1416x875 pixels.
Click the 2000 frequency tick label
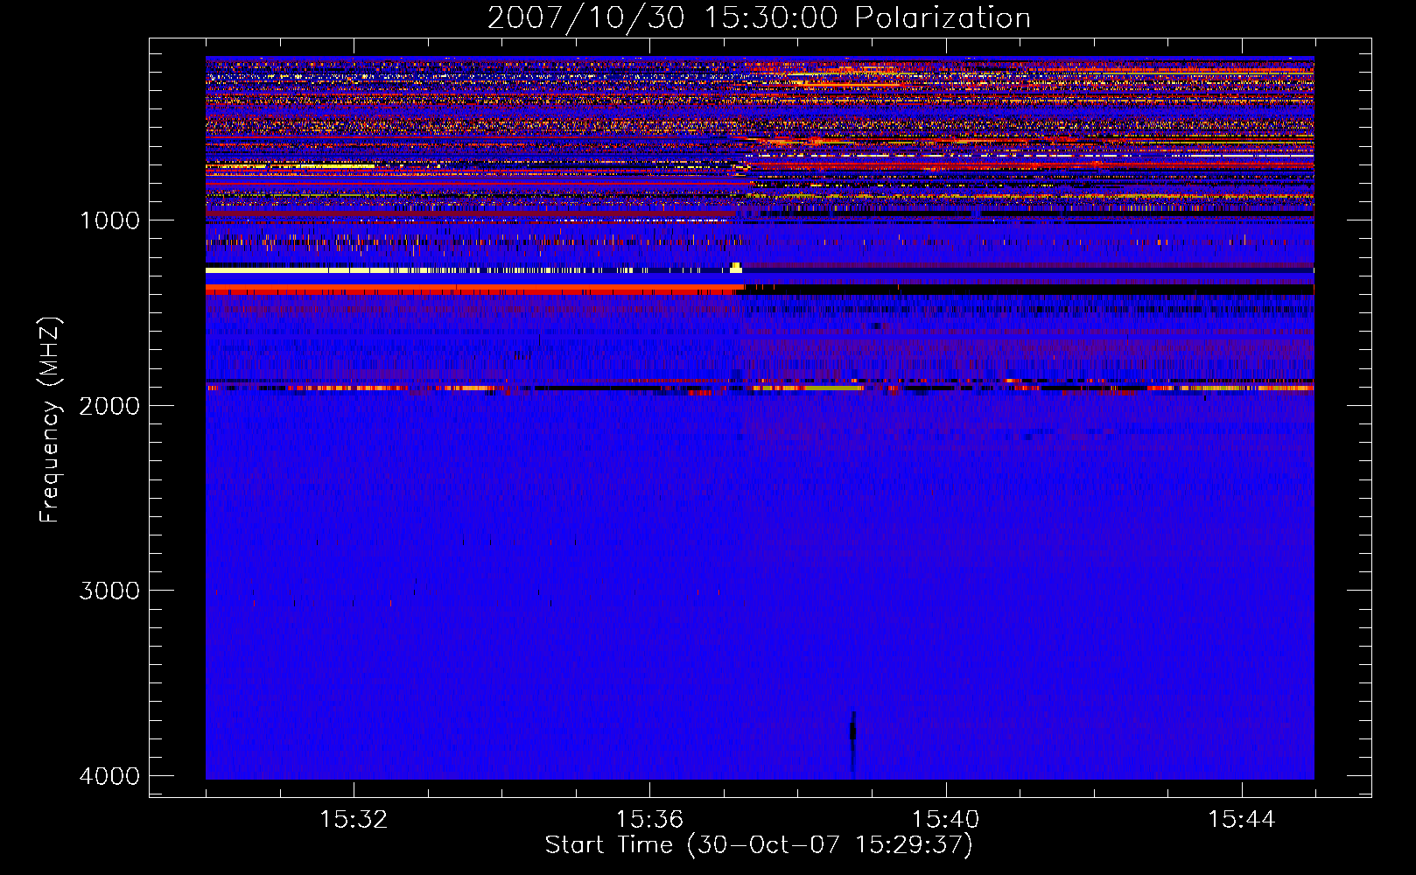[x=109, y=406]
